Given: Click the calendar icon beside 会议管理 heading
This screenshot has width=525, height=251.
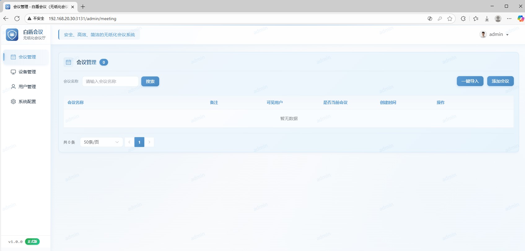Looking at the screenshot, I should coord(68,62).
